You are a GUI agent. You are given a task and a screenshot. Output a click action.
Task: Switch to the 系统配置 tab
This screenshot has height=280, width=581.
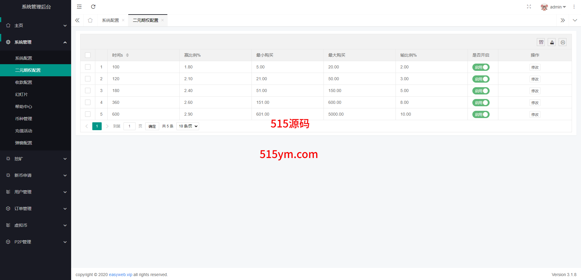pyautogui.click(x=110, y=20)
